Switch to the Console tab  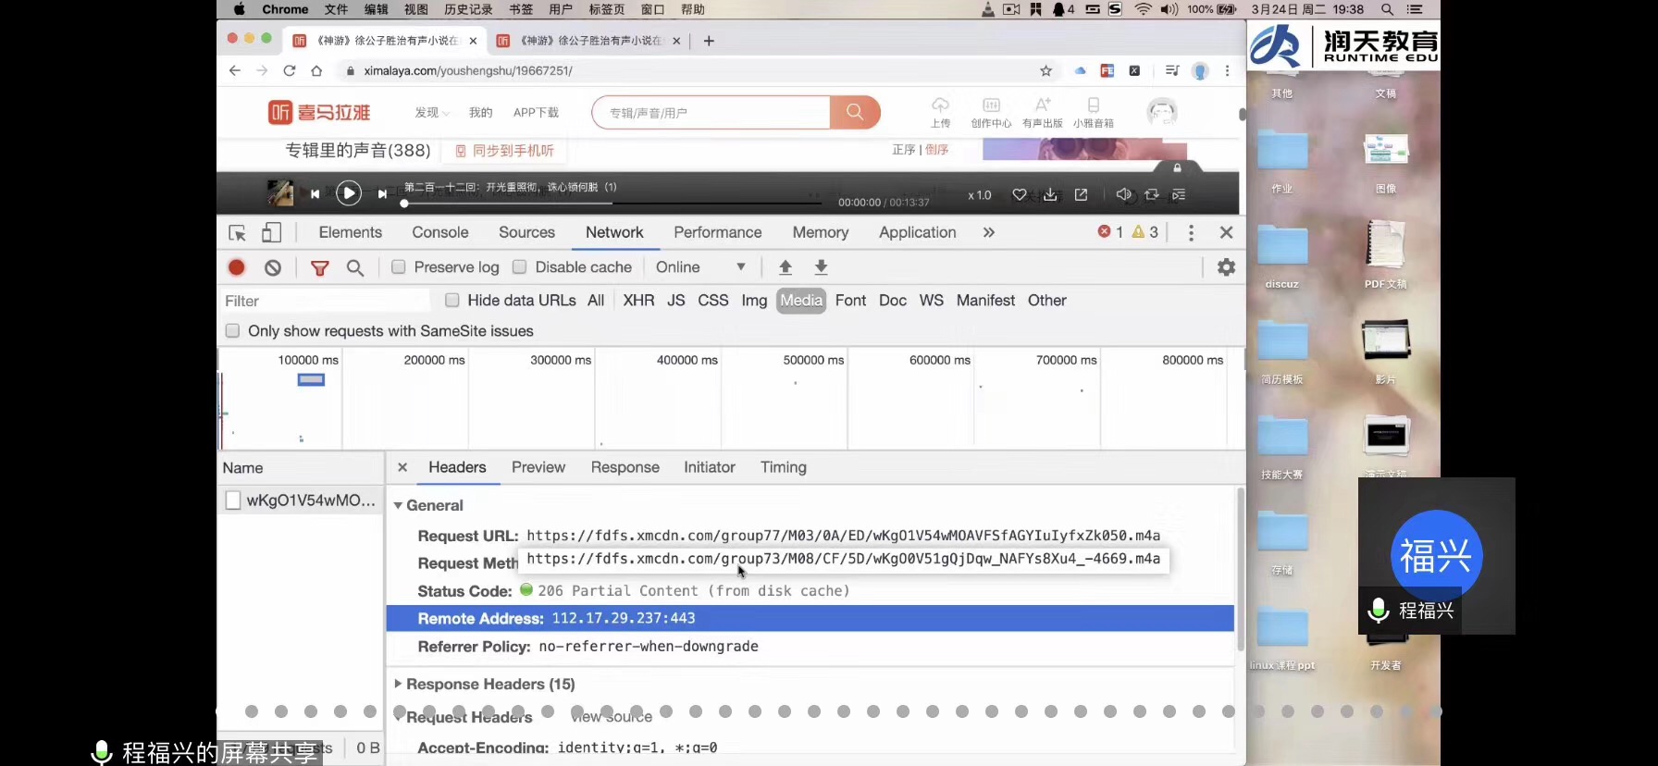439,232
